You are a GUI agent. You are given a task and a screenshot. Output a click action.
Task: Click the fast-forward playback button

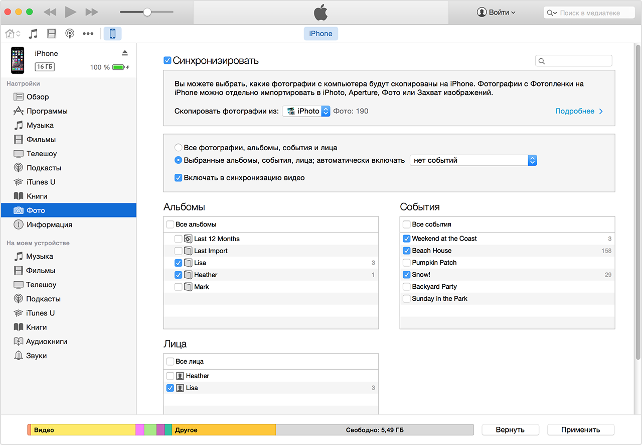pyautogui.click(x=91, y=12)
